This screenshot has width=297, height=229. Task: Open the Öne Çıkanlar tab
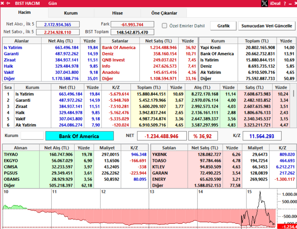[x=164, y=13]
